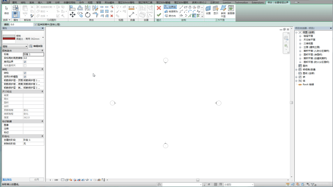Open the Lumion ribbon tab
This screenshot has width=333, height=187.
227,3
